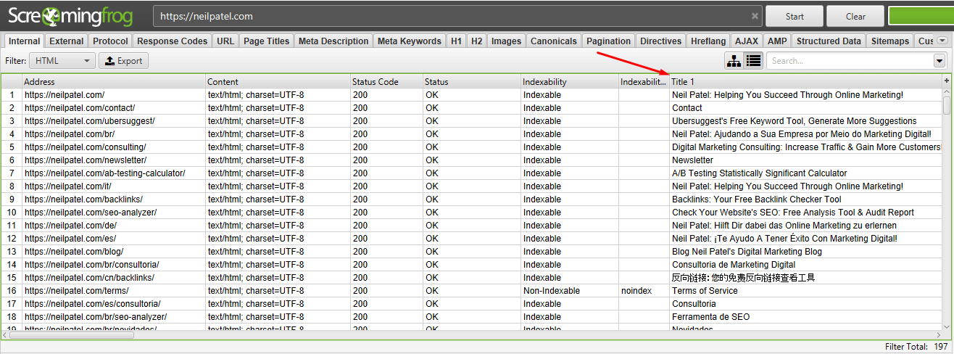Add column with the plus icon

coord(947,81)
